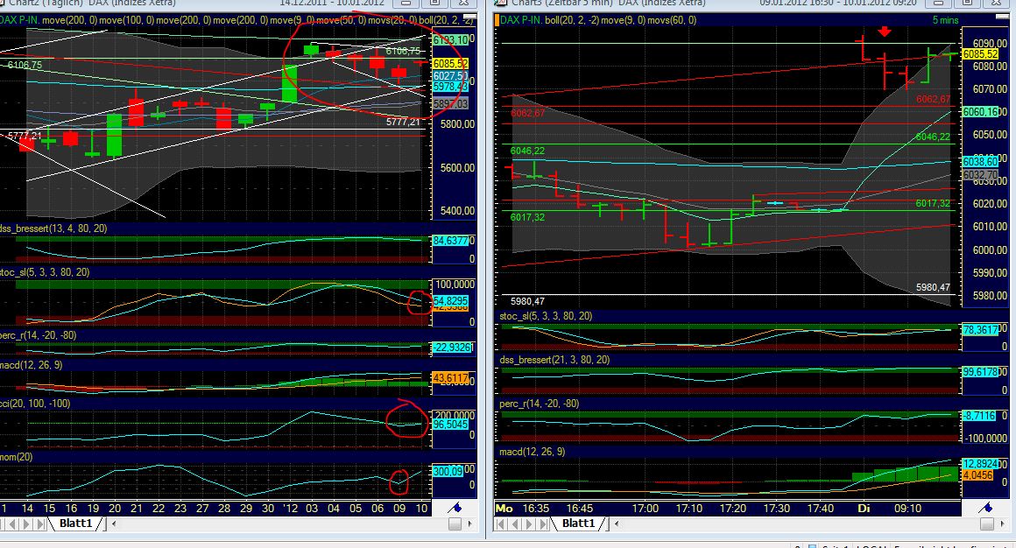Click the yellow 6085,52 price tag
Viewport: 1016px width, 548px height.
(x=451, y=64)
